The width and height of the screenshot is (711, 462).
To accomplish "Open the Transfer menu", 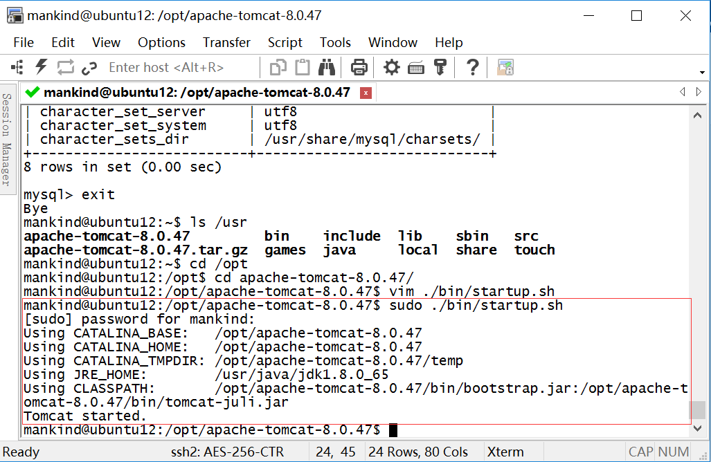I will (226, 43).
